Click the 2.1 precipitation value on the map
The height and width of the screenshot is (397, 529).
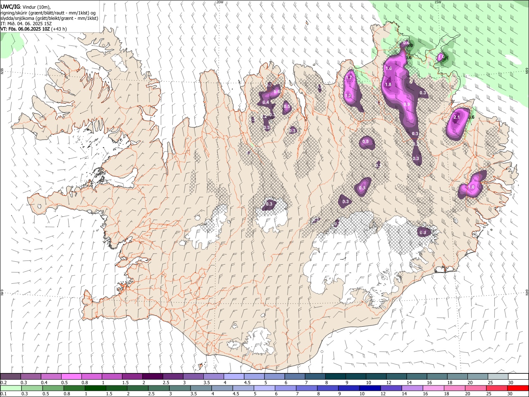(456, 117)
